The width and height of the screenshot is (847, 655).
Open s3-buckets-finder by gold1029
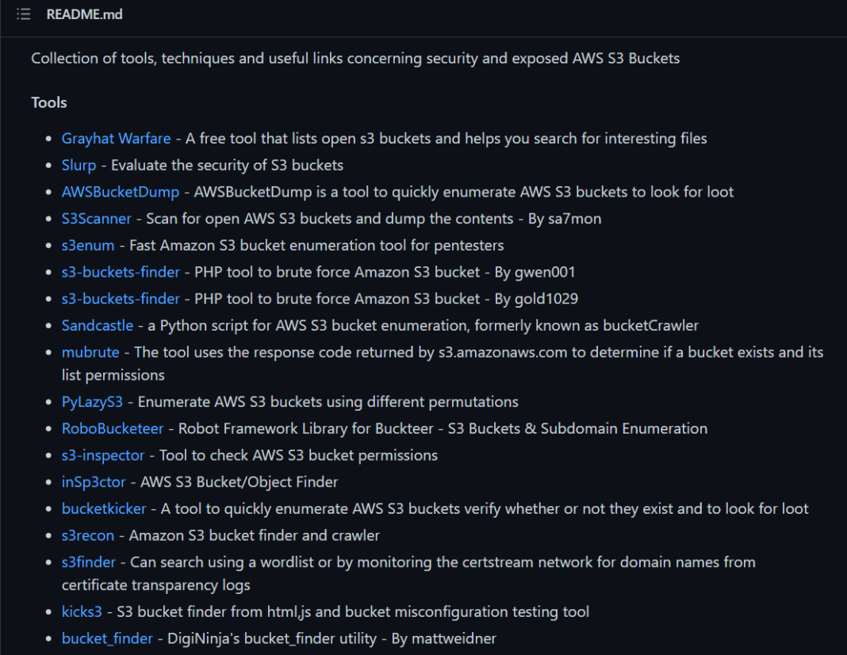[121, 299]
